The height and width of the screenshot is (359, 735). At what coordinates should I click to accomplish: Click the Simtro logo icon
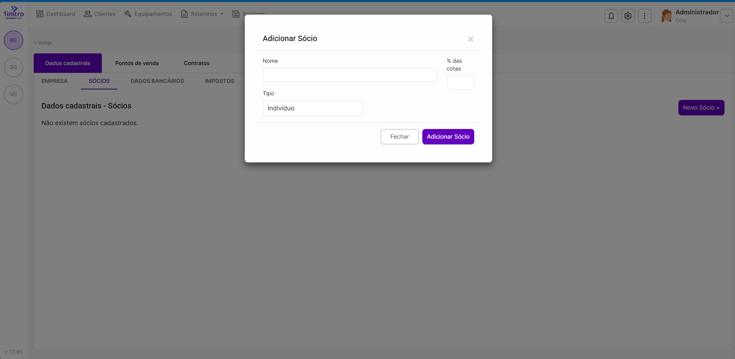click(14, 12)
